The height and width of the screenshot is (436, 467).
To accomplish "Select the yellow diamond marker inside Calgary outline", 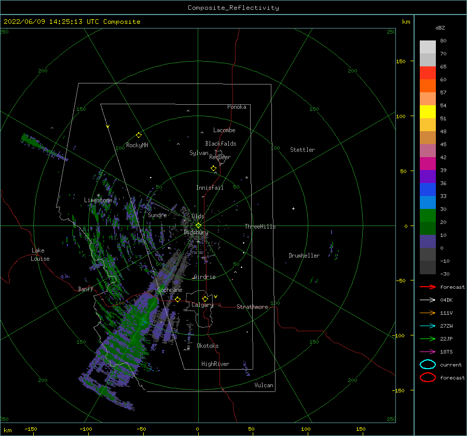I will tap(205, 299).
